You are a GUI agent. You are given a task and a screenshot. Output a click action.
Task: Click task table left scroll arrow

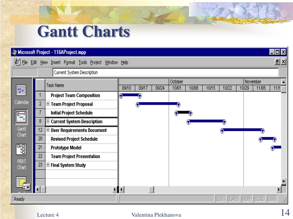[x=38, y=190]
